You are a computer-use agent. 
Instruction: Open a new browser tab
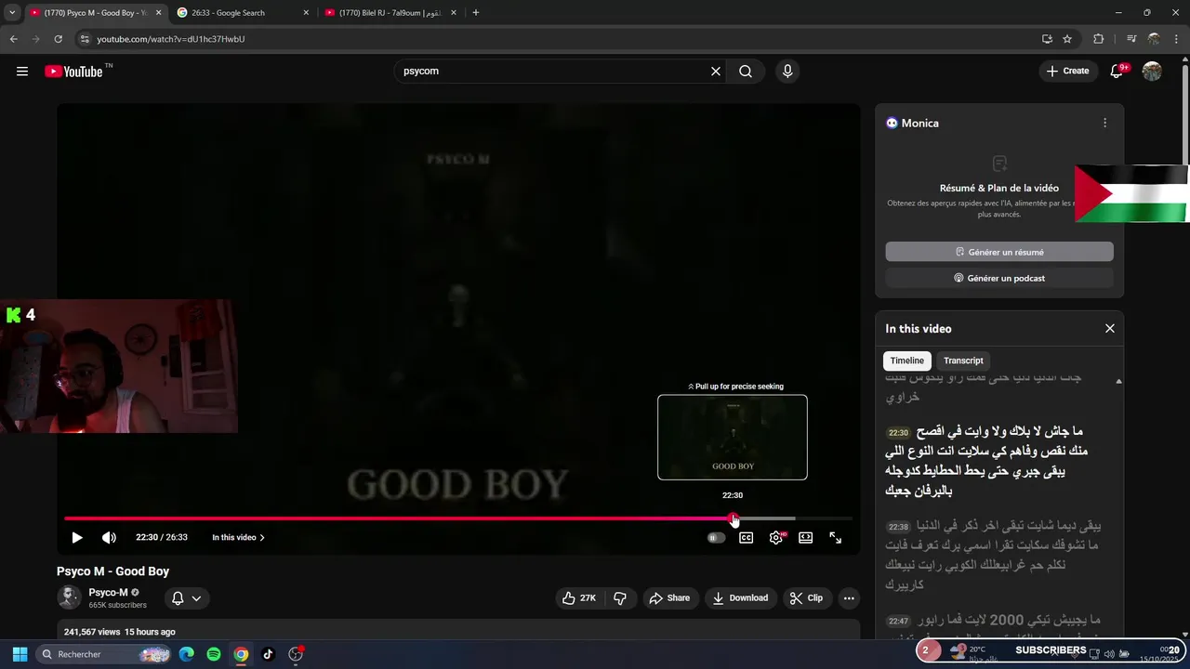(476, 13)
